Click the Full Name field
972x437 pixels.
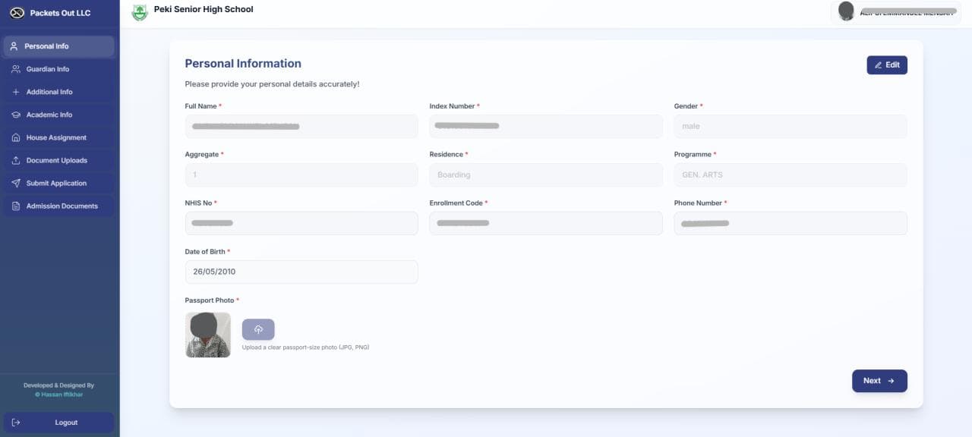pyautogui.click(x=301, y=127)
